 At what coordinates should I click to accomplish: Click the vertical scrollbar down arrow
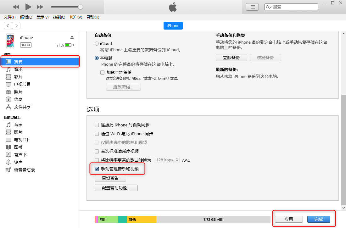tap(343, 208)
